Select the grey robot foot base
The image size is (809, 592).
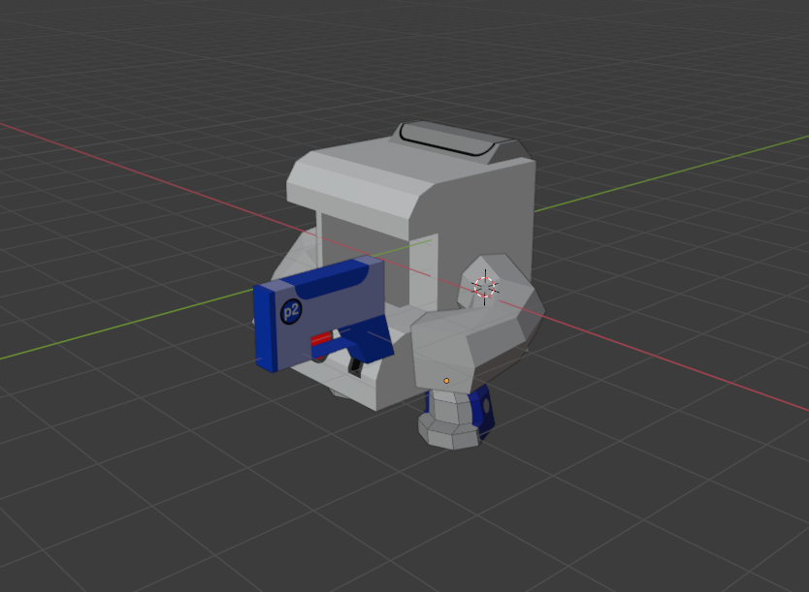click(x=449, y=433)
